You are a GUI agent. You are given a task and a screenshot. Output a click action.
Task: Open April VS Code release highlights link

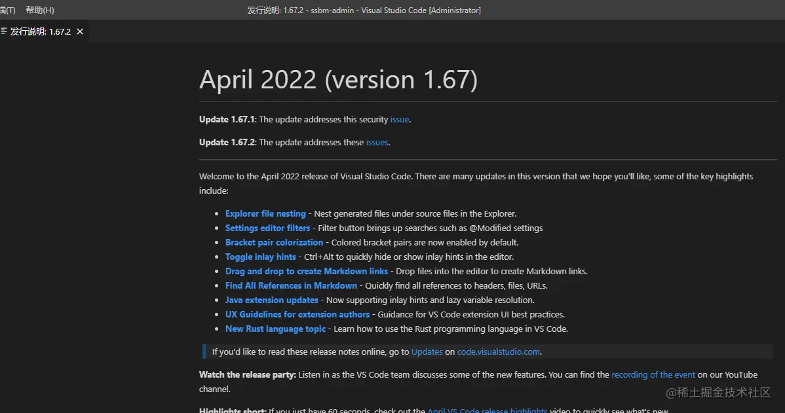[487, 410]
